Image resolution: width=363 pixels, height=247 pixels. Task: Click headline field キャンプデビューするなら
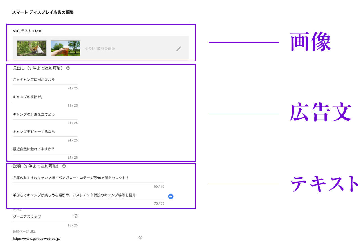[45, 132]
